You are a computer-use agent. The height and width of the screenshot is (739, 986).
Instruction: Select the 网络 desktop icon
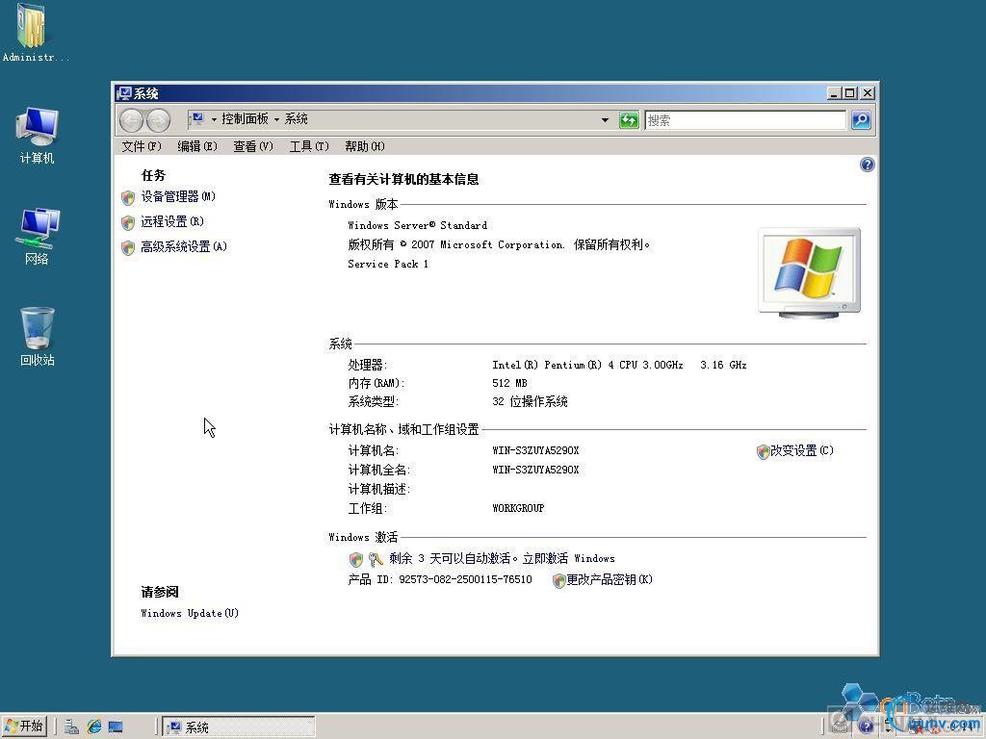[x=38, y=237]
